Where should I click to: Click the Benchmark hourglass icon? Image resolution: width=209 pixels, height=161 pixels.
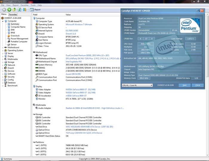5,86
